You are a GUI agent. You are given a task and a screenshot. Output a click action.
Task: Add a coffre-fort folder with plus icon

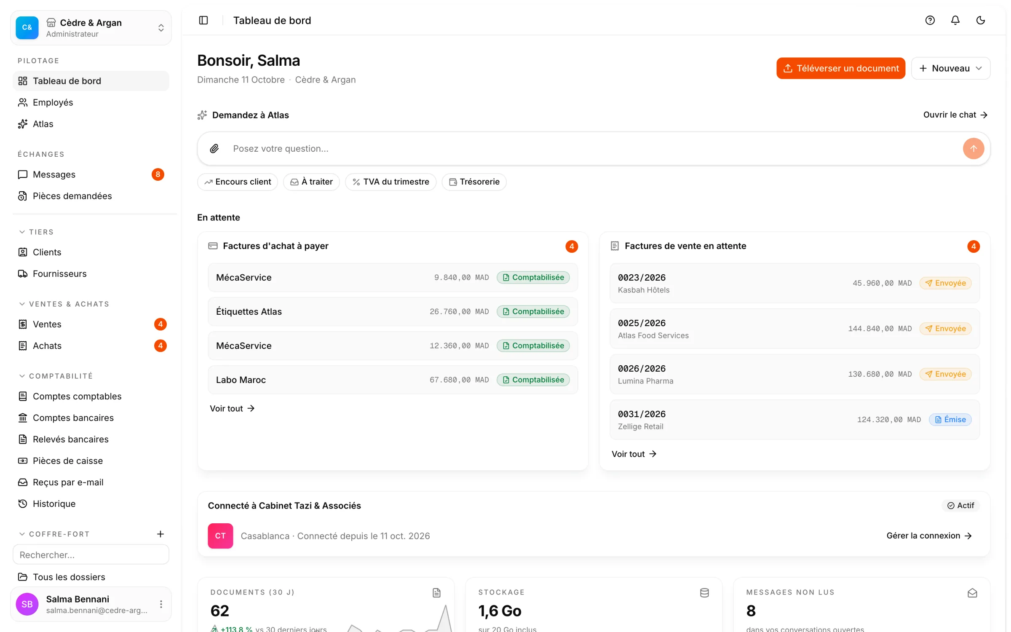pos(160,534)
